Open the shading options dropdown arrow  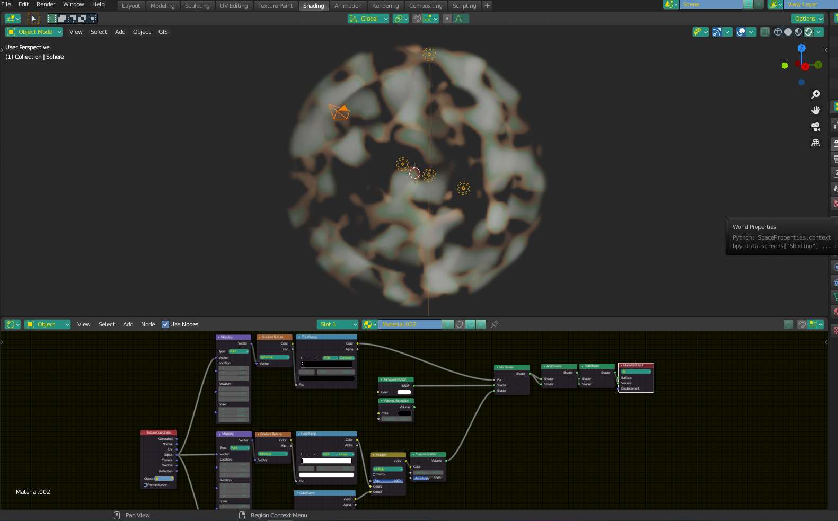point(819,32)
